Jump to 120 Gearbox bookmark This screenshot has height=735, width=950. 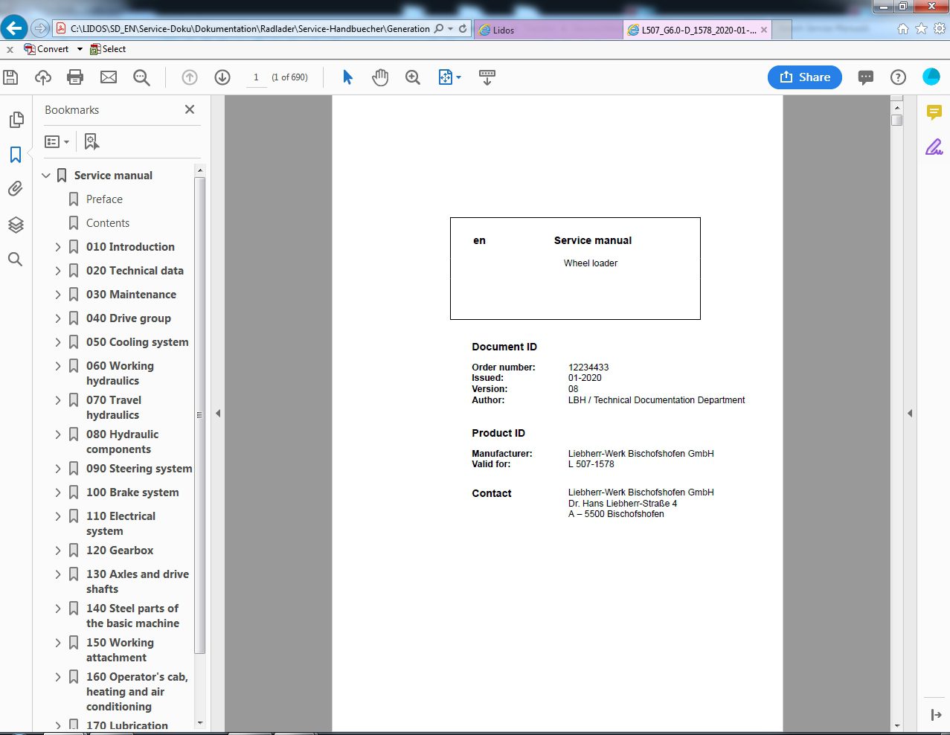120,551
